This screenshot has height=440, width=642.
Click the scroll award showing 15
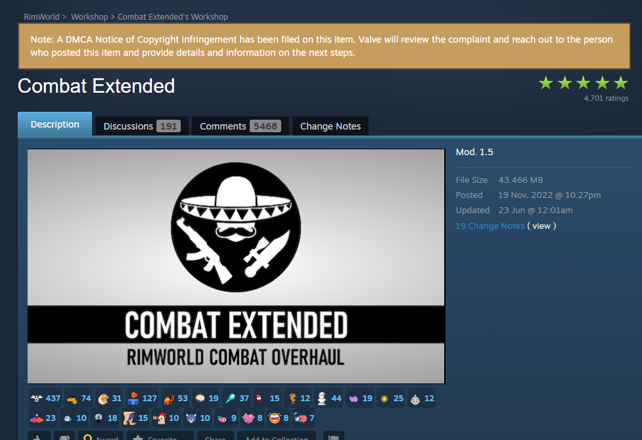(x=135, y=418)
